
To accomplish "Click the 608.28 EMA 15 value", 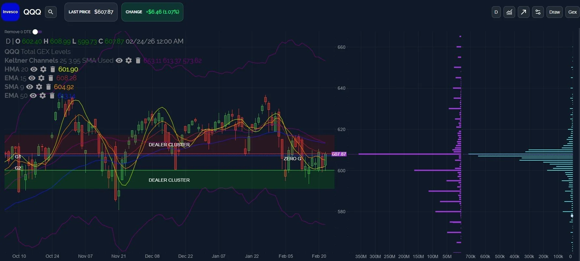I will 66,78.
